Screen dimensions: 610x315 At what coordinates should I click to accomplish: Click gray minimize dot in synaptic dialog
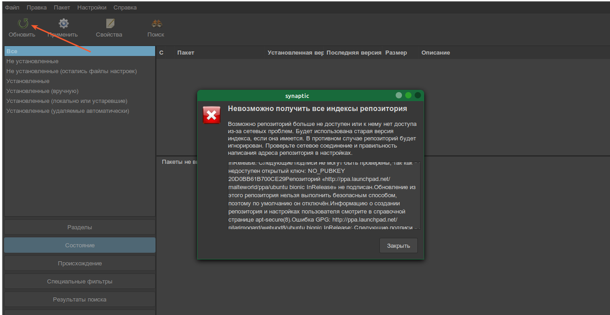click(399, 95)
